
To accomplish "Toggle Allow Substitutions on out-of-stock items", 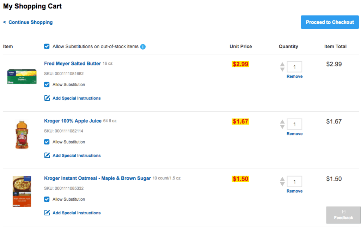I will [x=47, y=46].
